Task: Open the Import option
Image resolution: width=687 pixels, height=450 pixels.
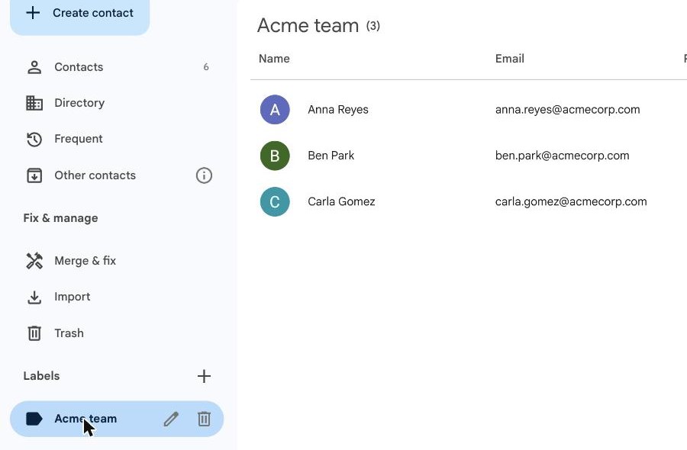Action: pos(117,297)
